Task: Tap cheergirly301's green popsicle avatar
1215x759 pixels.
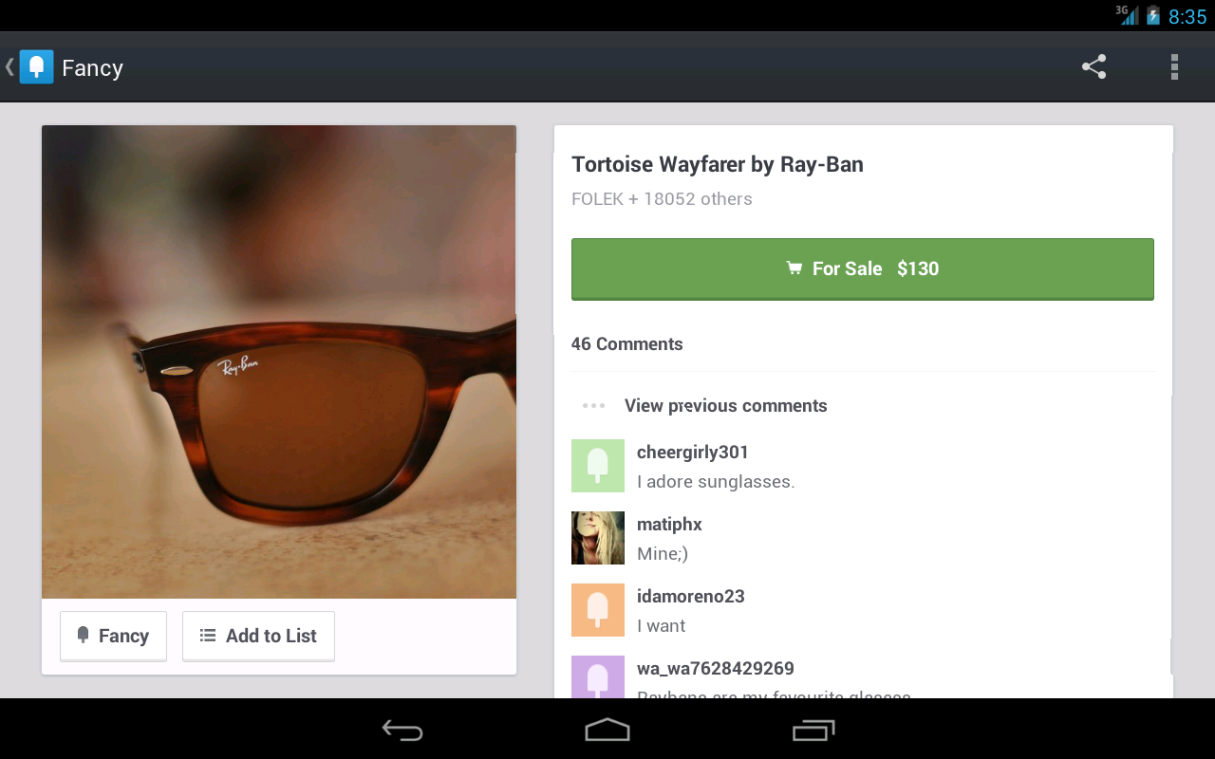Action: tap(597, 466)
